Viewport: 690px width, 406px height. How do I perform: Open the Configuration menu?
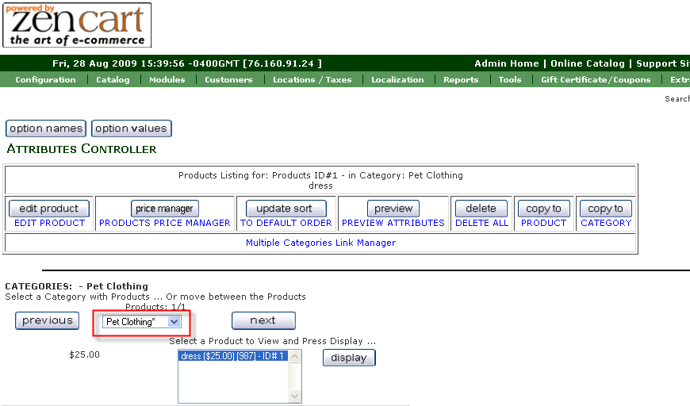[x=45, y=79]
